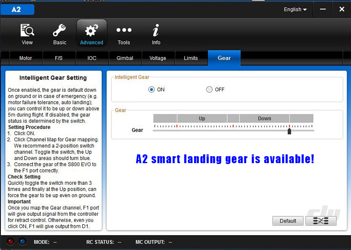Click the 'Important' heading
Screen dimensions: 351x250
(19, 201)
